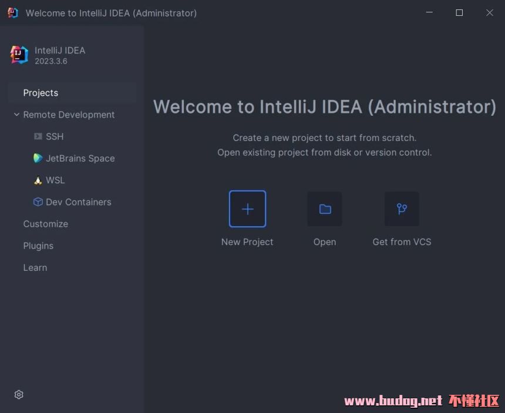Open the Customize section
The width and height of the screenshot is (505, 413).
click(x=45, y=224)
